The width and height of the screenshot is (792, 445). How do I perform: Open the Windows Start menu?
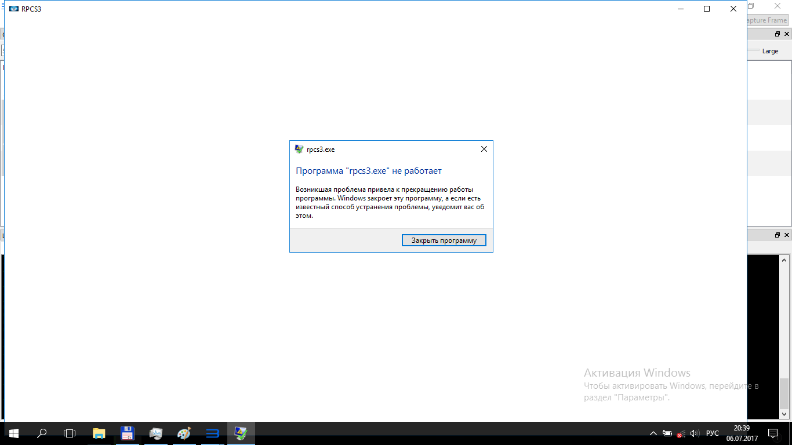[13, 433]
